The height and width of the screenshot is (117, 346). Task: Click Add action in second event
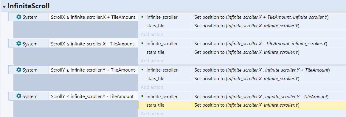152,61
